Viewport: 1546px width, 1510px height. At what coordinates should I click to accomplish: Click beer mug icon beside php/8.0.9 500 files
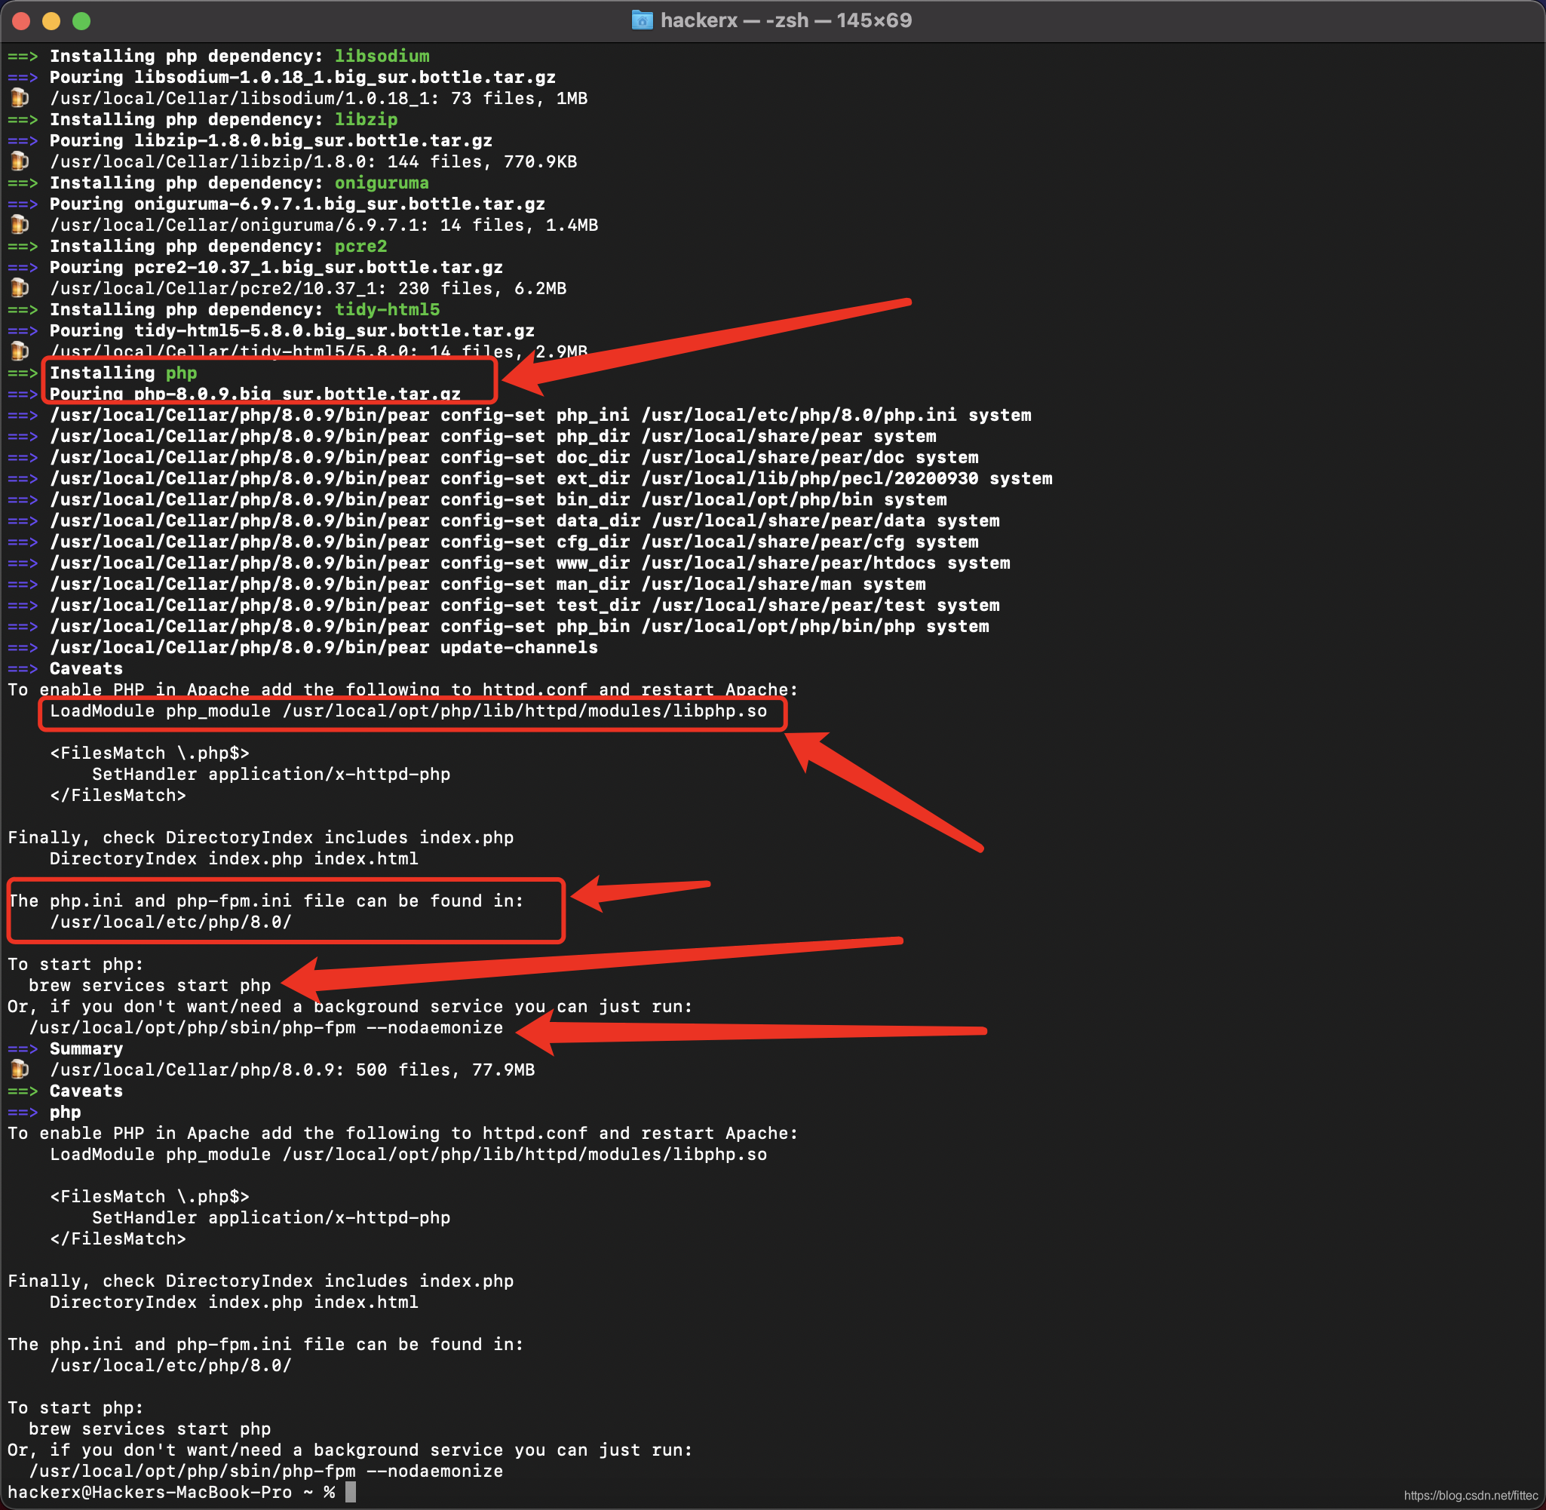click(19, 1069)
